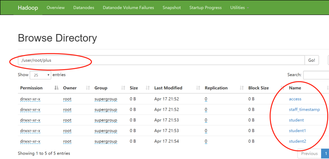Viewport: 329px width, 159px height.
Task: Sort by Block Size header arrows
Action: pyautogui.click(x=282, y=88)
